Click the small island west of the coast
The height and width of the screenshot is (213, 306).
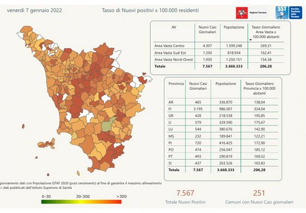(23, 126)
